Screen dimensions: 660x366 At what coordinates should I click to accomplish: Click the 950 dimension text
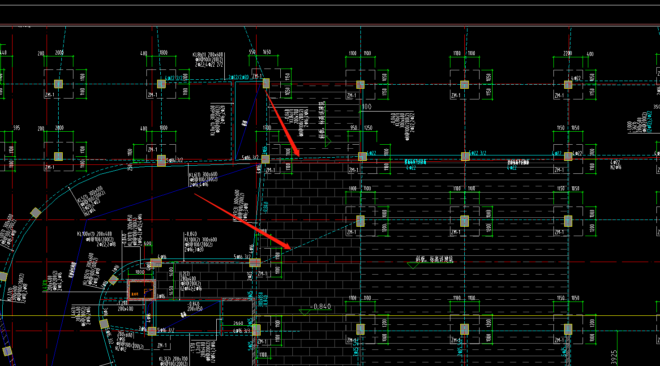[354, 128]
